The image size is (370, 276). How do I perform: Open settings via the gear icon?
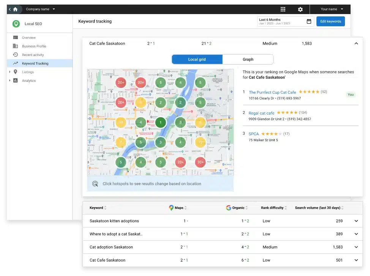(300, 9)
